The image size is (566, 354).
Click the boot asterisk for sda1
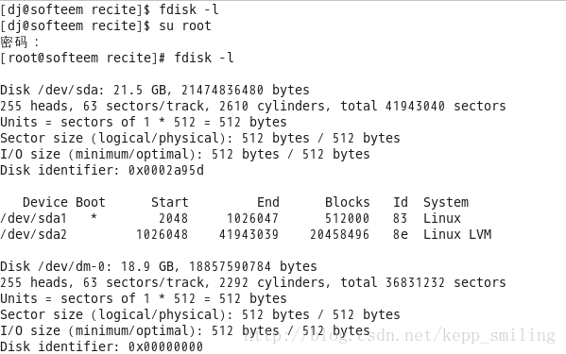point(94,217)
